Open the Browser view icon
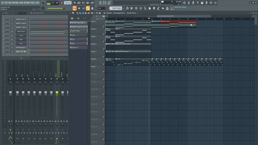258x145 pixels. tap(145, 8)
